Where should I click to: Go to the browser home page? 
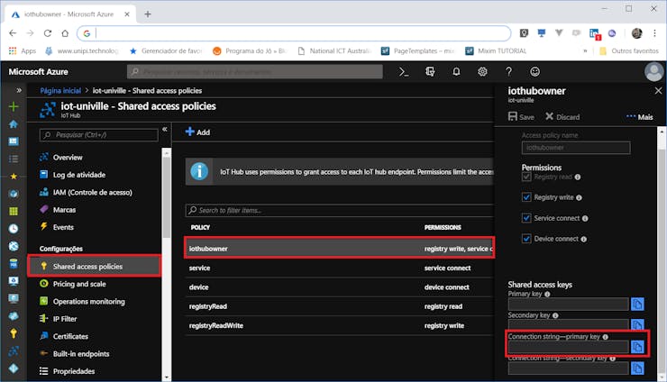tap(65, 33)
